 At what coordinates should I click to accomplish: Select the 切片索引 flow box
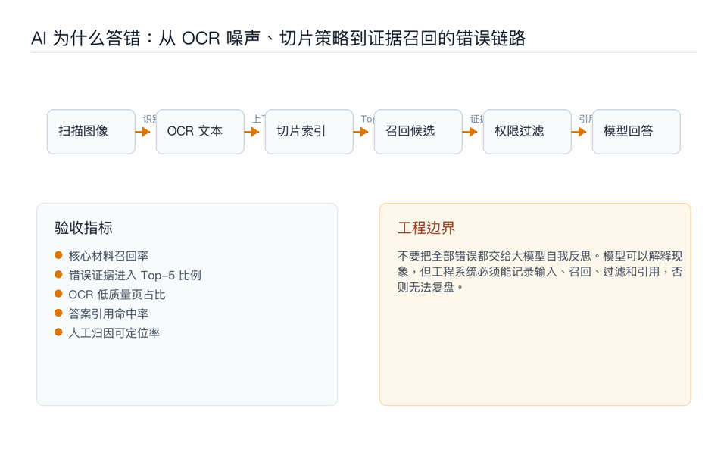point(309,132)
